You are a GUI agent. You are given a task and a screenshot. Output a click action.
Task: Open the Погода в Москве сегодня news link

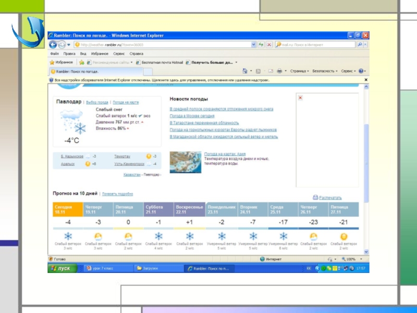192,116
